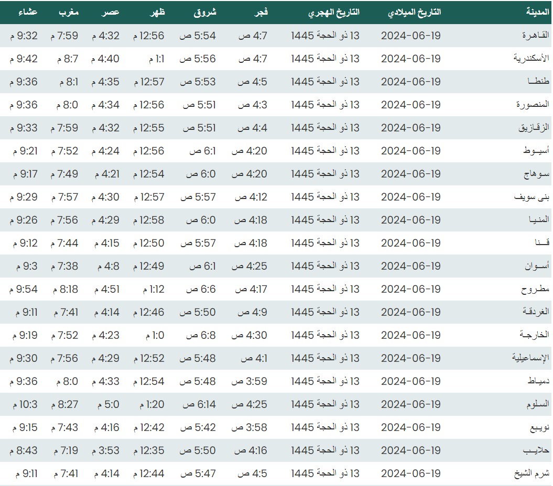The width and height of the screenshot is (553, 486).
Task: Click the ظهر column header
Action: (x=158, y=12)
